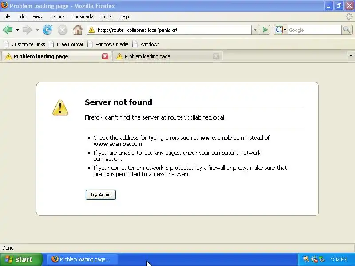Open the View menu
Image resolution: width=355 pixels, height=266 pixels.
pyautogui.click(x=37, y=16)
